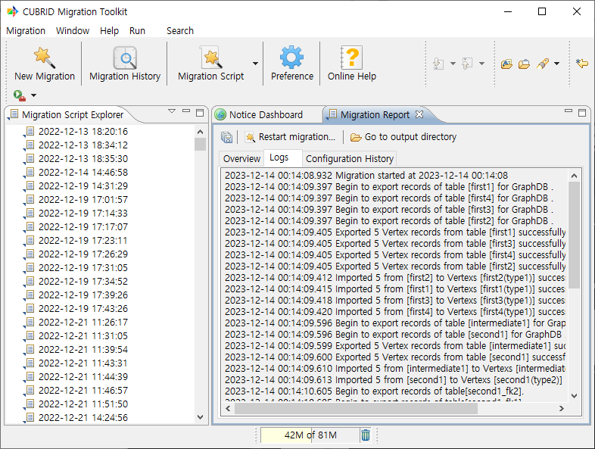Click the log vertical scroll-up arrow
595x449 pixels.
point(574,176)
